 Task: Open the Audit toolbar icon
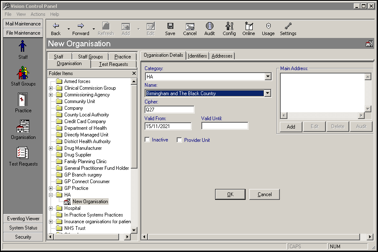(x=209, y=26)
